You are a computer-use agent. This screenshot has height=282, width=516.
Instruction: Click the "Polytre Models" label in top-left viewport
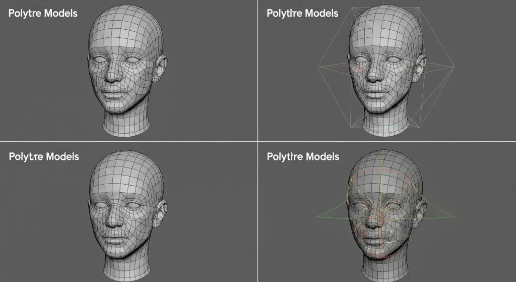pos(43,14)
